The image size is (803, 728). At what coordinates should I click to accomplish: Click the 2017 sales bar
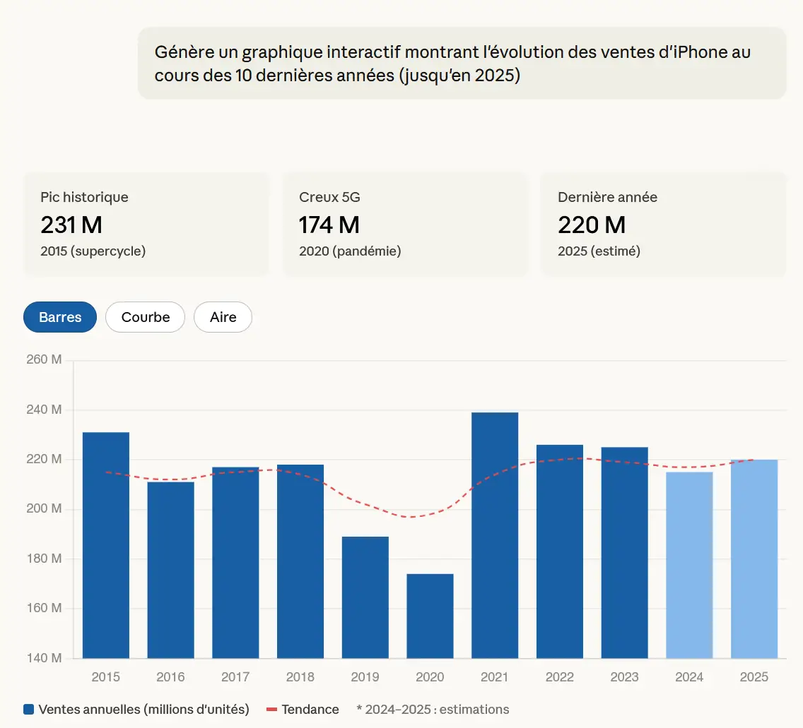(235, 563)
